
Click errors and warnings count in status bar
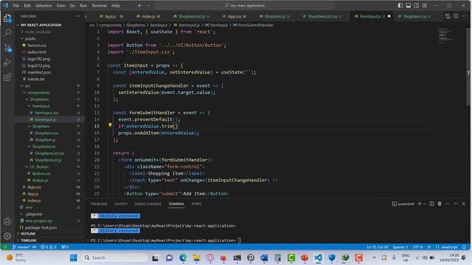[49, 247]
